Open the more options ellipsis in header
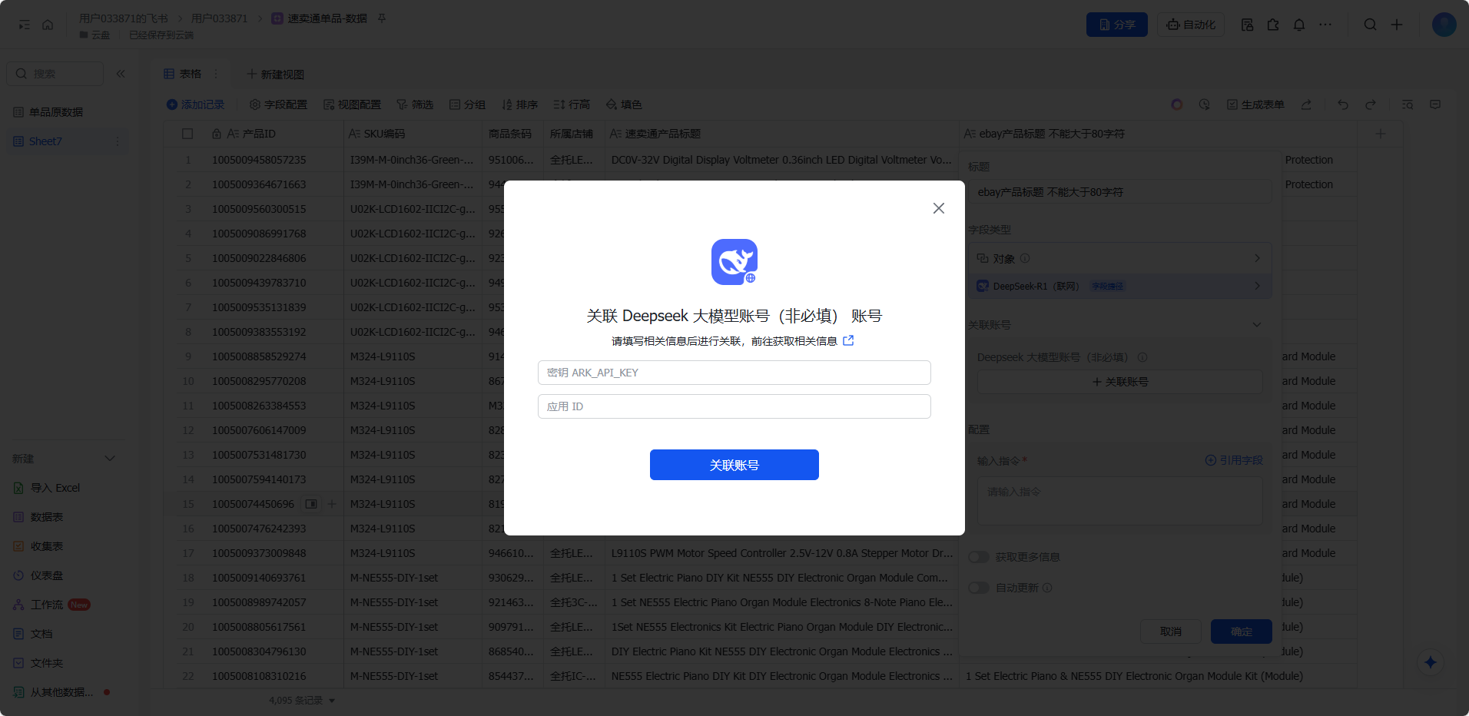Screen dimensions: 1469x716 (1325, 25)
